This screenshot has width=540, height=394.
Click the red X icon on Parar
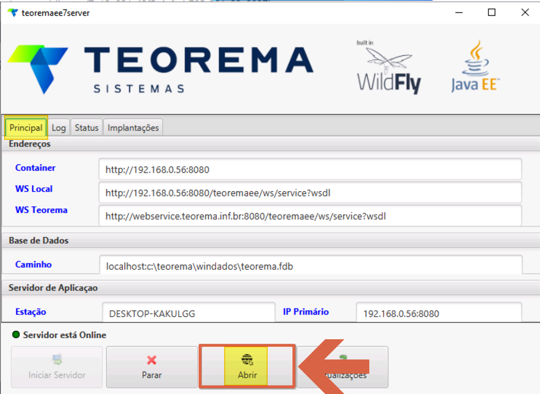pos(152,360)
